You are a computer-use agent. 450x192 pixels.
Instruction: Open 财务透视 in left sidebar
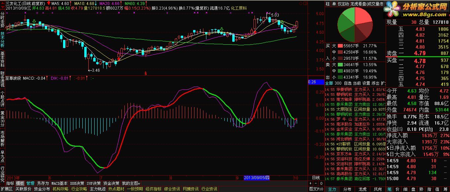(x=2, y=79)
